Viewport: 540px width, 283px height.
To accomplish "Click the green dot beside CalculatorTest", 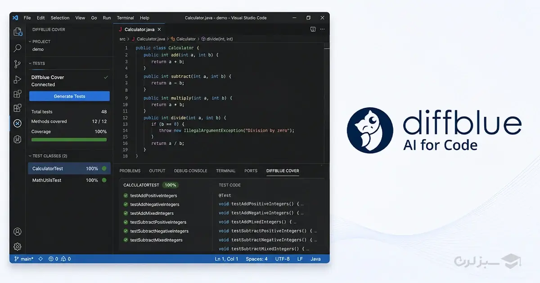I will (104, 168).
